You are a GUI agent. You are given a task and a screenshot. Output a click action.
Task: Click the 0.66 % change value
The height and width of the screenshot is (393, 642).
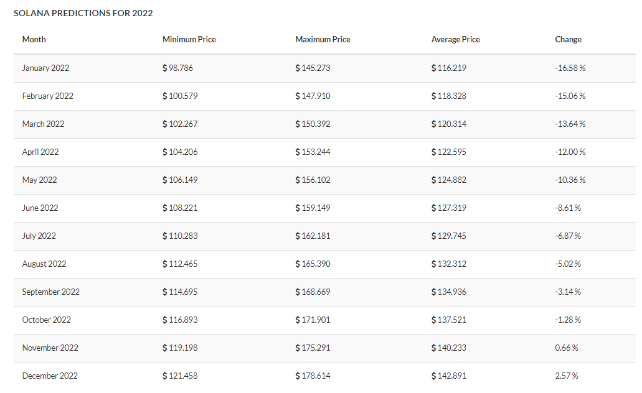point(567,348)
